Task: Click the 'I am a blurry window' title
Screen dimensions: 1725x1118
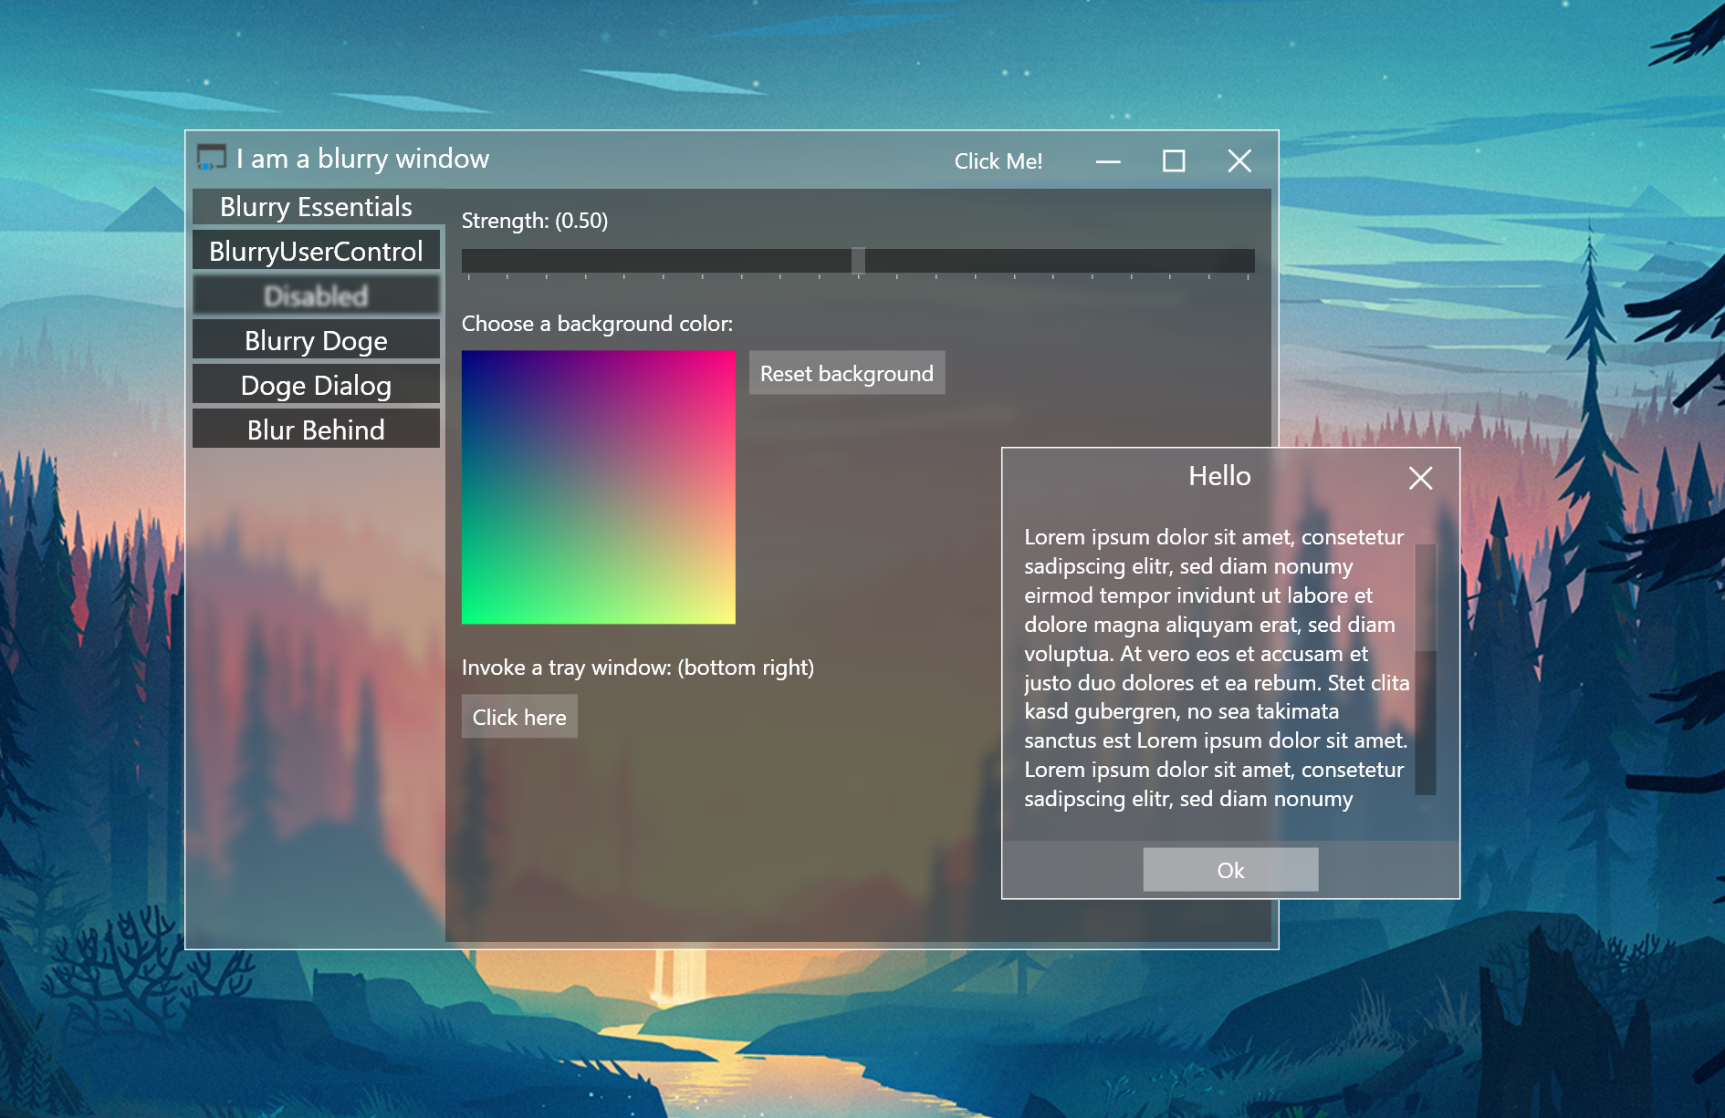Action: [362, 159]
